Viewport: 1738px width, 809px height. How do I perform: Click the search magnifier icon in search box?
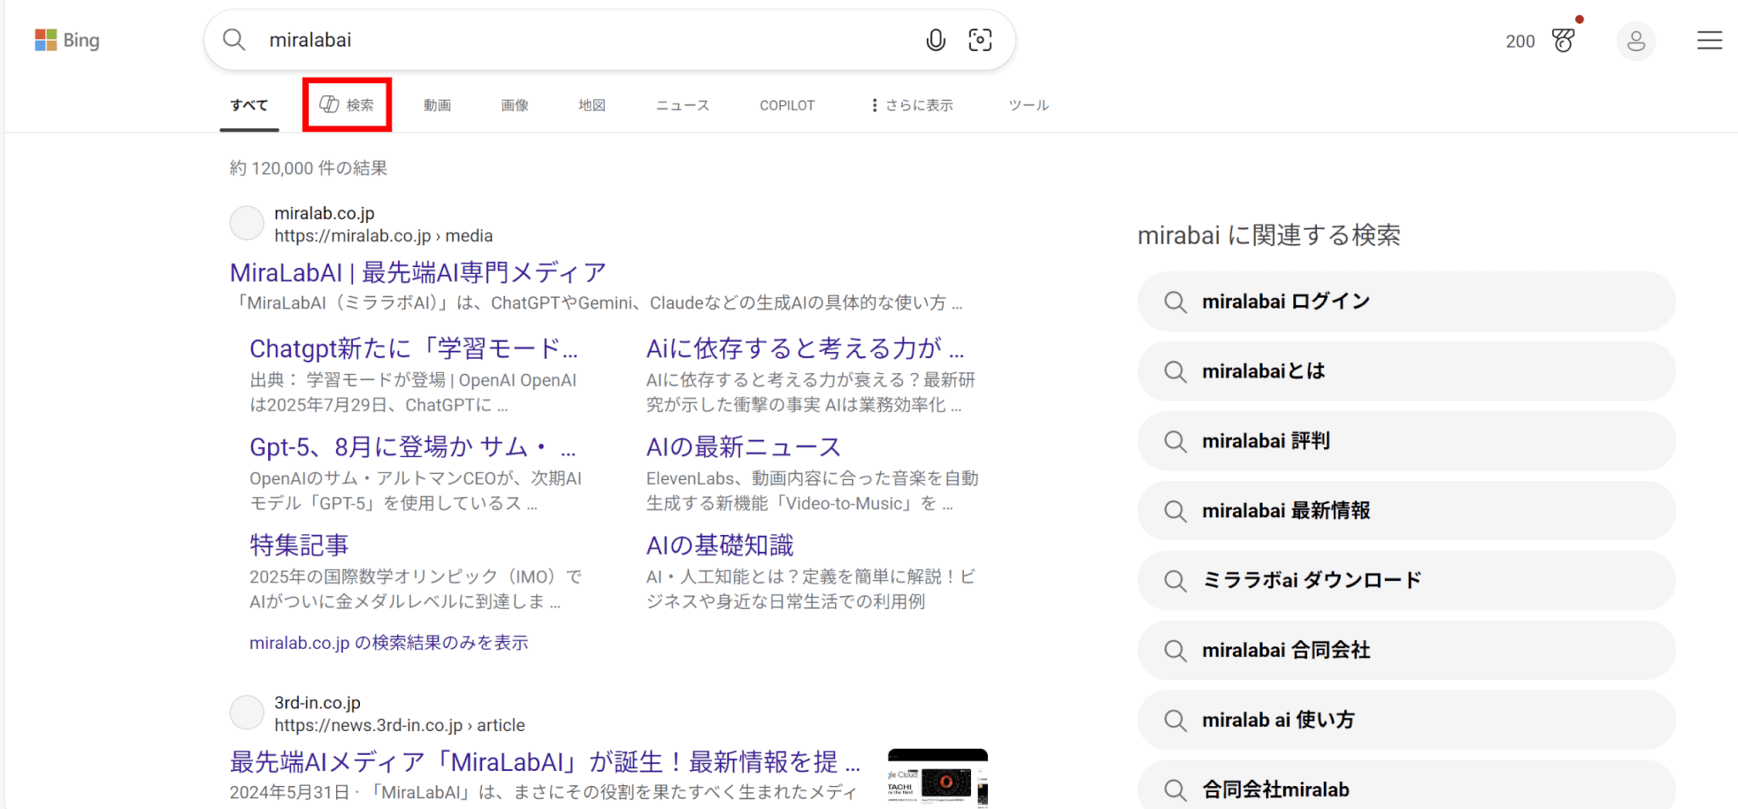click(x=234, y=40)
